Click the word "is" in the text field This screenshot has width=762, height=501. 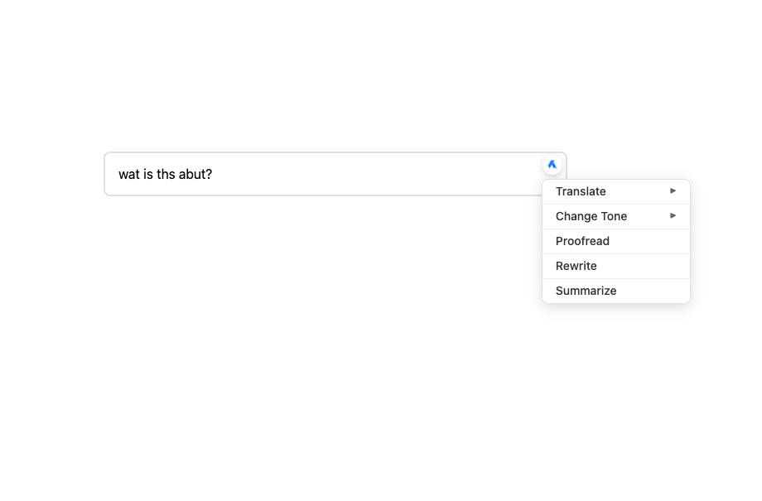tap(148, 174)
